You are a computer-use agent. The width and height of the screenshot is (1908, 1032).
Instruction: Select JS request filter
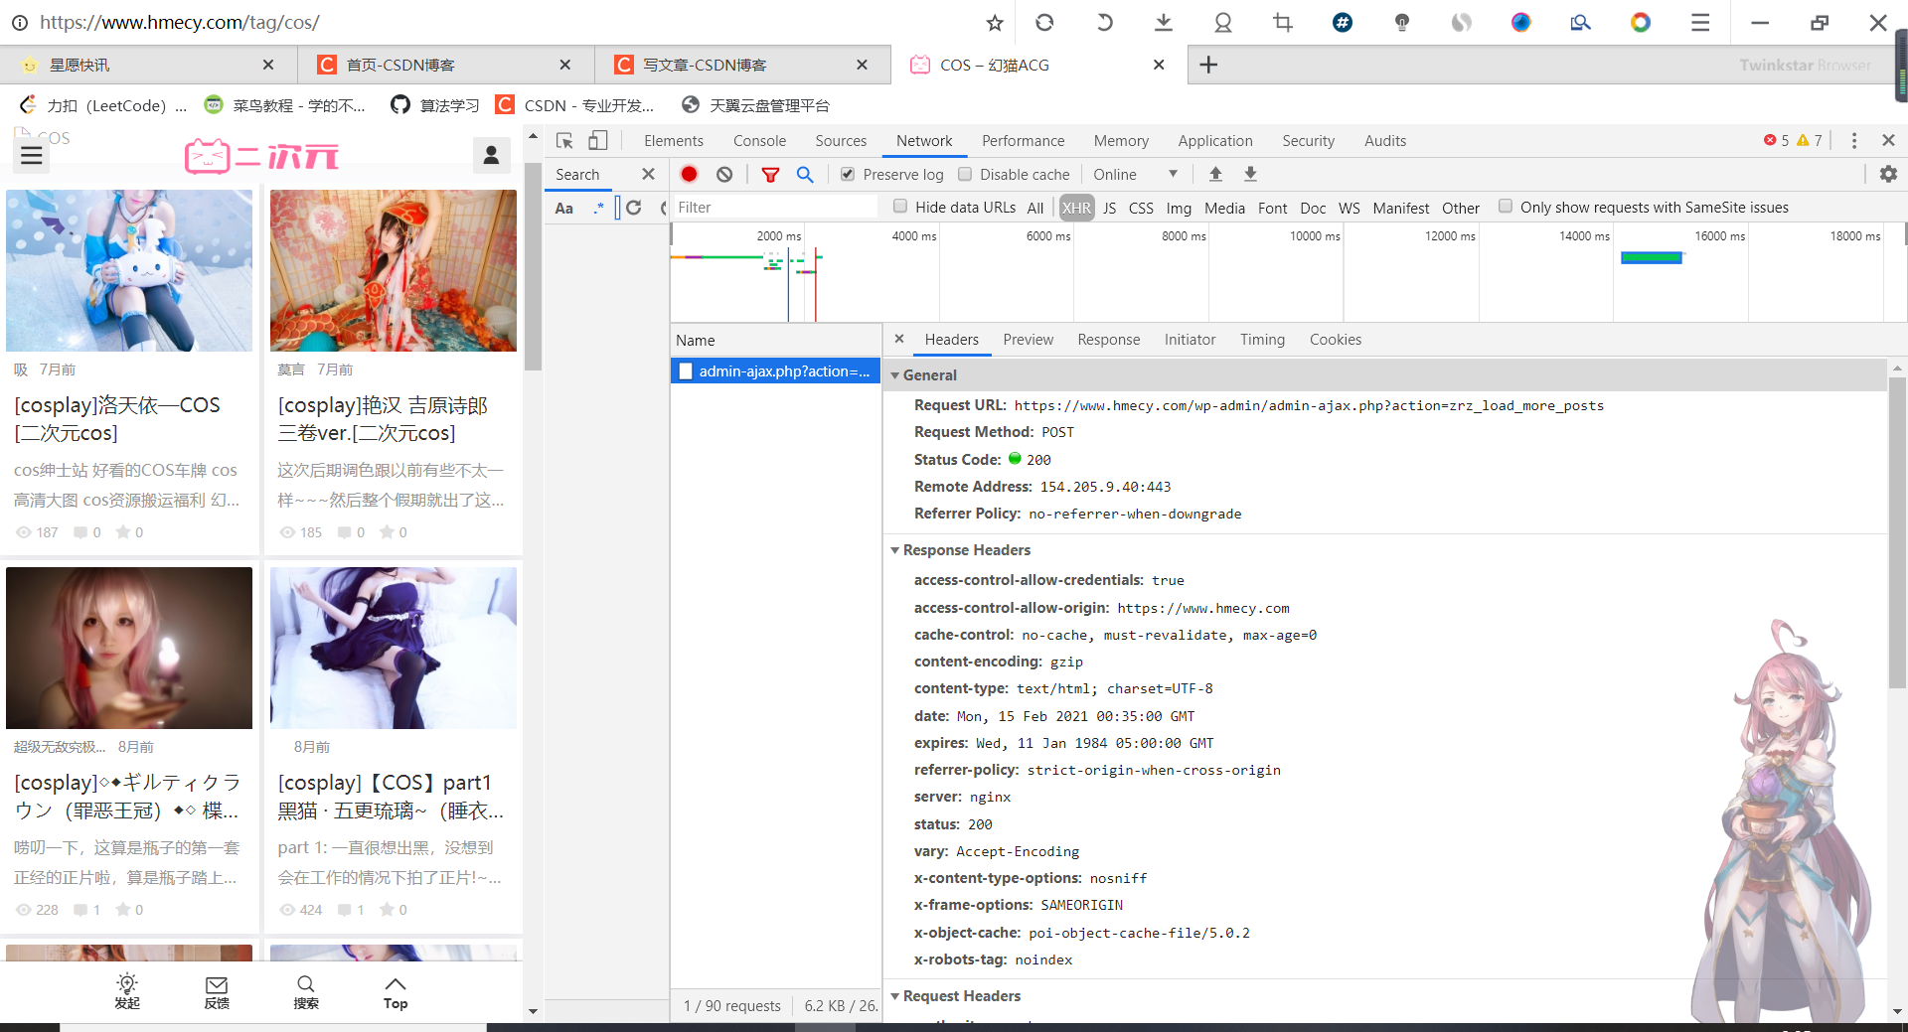1109,208
